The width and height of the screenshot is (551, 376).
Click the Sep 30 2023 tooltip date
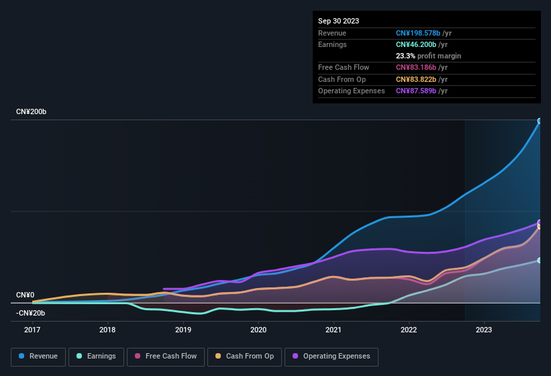tap(338, 21)
